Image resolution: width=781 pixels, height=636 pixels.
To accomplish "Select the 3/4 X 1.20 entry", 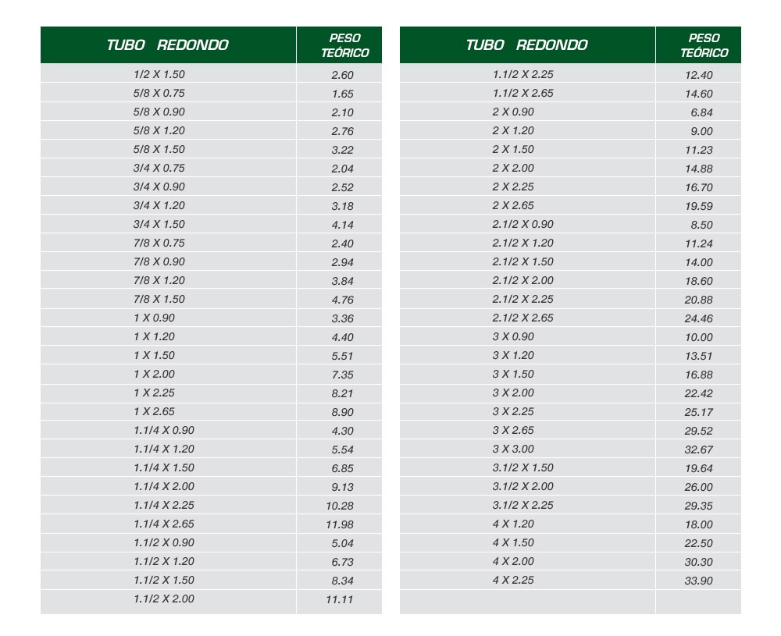I will pyautogui.click(x=159, y=205).
